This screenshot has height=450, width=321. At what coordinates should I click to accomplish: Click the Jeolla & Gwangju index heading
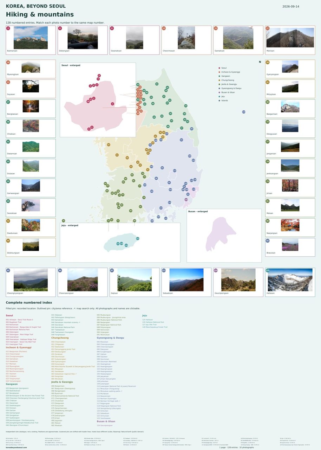point(62,381)
